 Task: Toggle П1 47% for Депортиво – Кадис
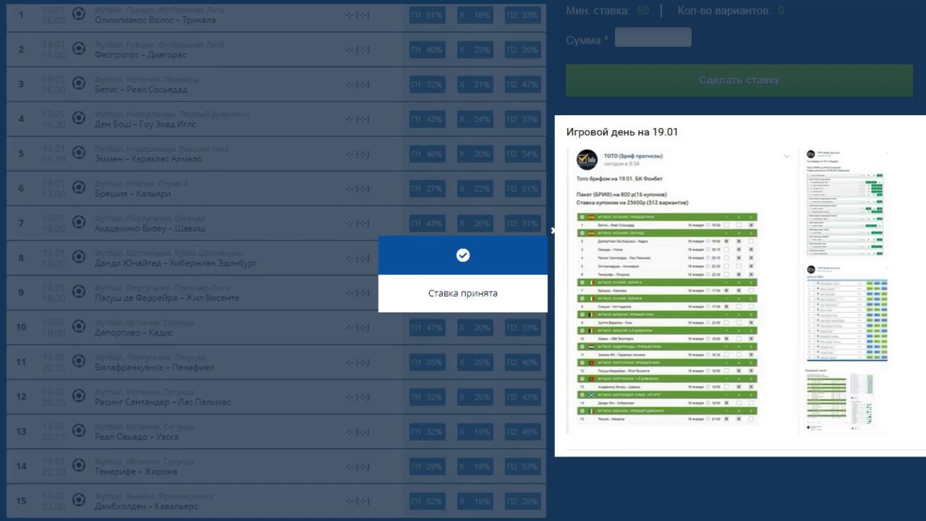click(x=427, y=328)
